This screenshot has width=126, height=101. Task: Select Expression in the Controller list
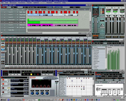point(96,66)
